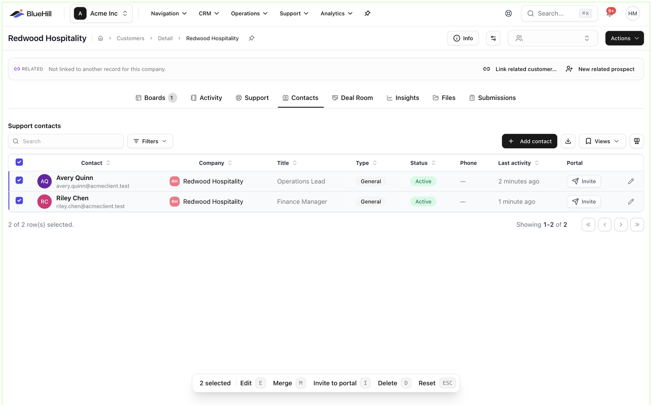Open the settings sliders icon beside Info
The width and height of the screenshot is (652, 407).
(494, 38)
